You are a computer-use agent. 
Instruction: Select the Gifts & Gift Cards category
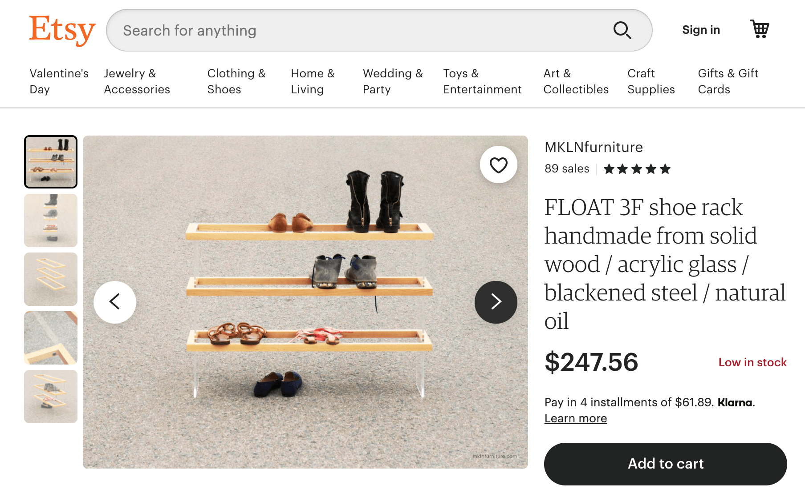[x=728, y=81]
